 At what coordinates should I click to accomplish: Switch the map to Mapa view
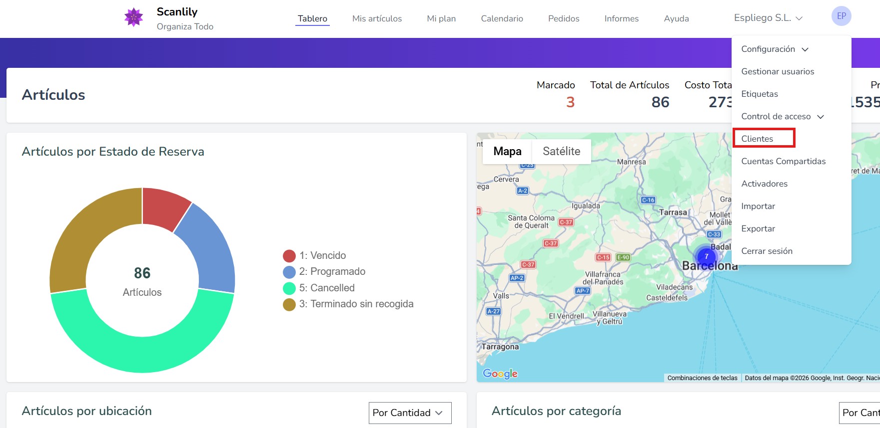click(x=507, y=151)
